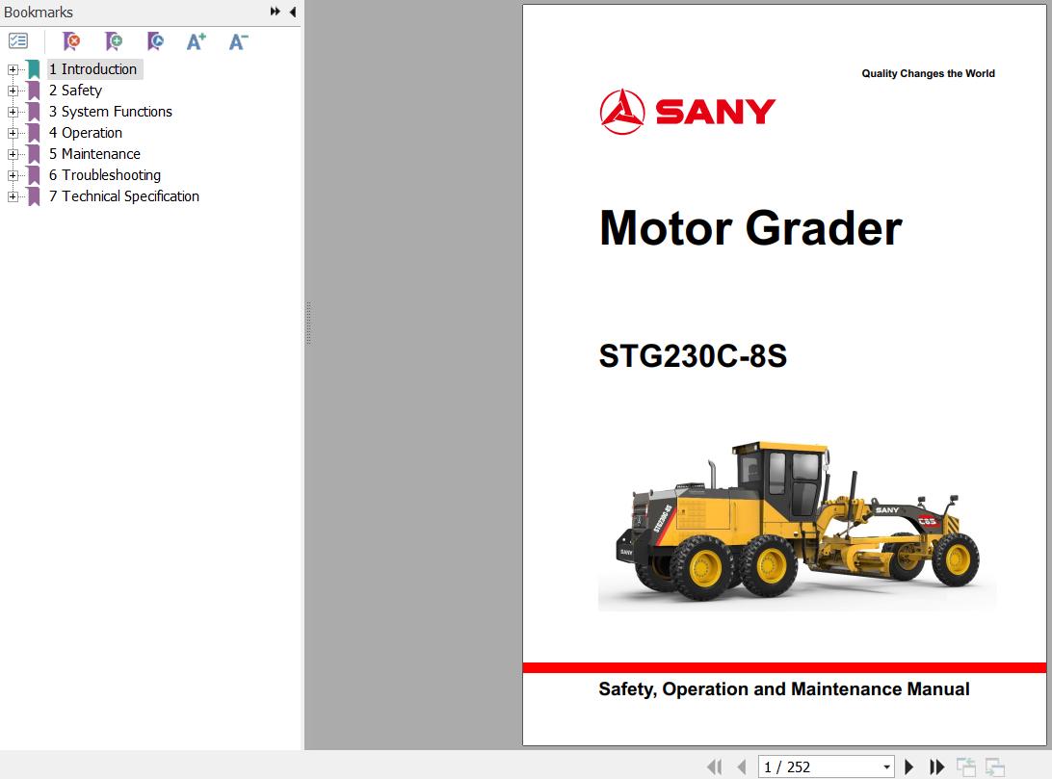The height and width of the screenshot is (779, 1052).
Task: Click the panel splitter handle
Action: point(308,324)
